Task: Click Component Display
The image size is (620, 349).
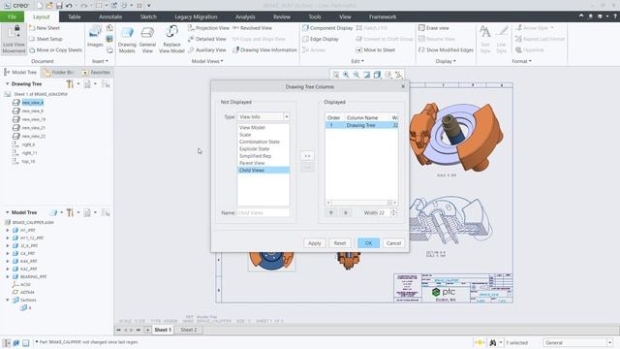Action: tap(327, 28)
